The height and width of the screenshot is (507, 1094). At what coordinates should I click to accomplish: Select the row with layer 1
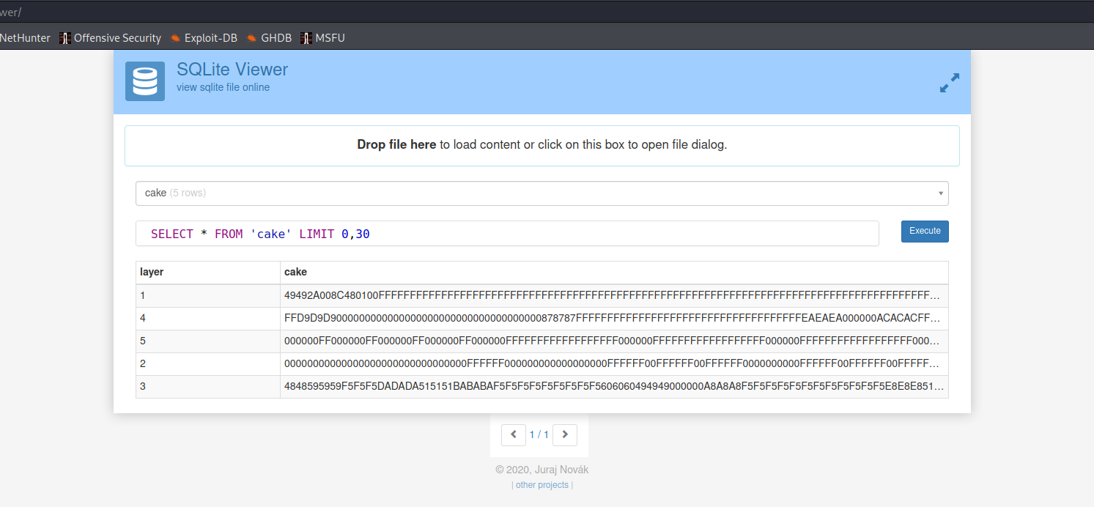click(208, 296)
